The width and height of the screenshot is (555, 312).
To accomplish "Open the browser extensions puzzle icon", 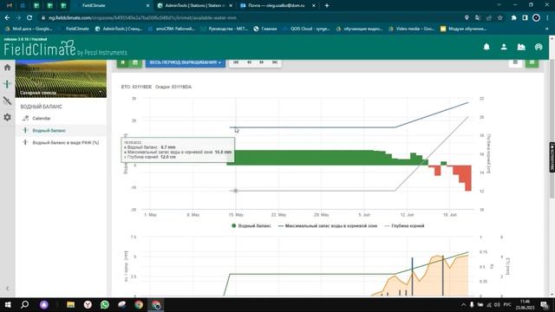I will point(513,17).
